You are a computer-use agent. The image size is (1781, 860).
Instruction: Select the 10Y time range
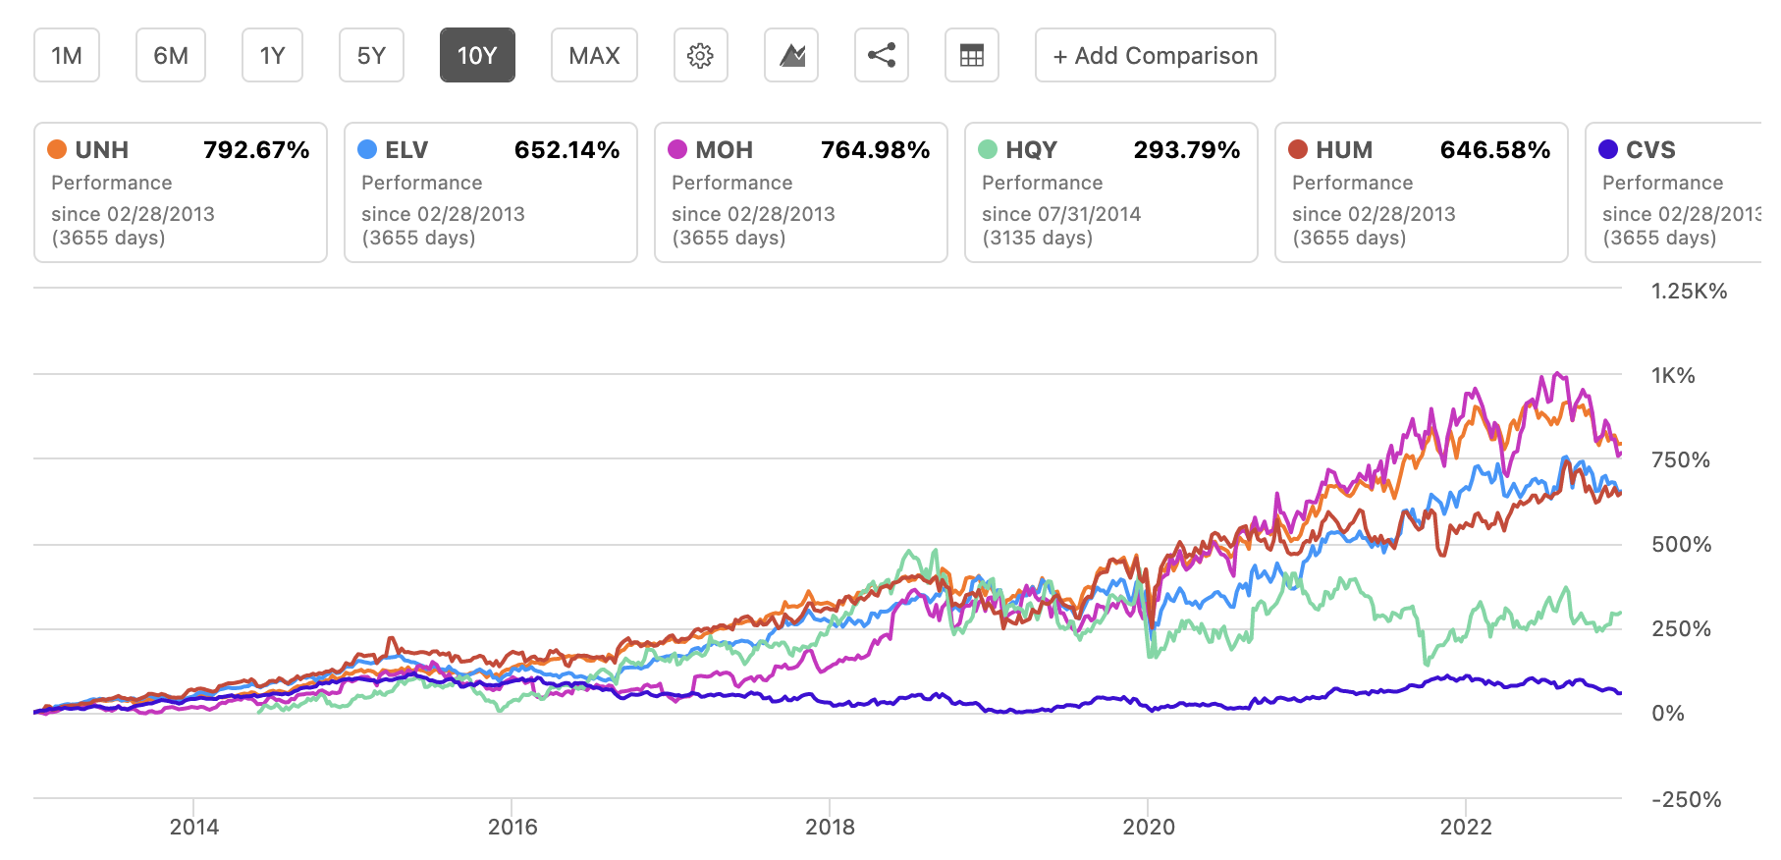[x=477, y=55]
